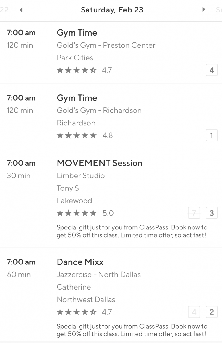
Task: Open the MOVEMENT Session class
Action: 99,163
